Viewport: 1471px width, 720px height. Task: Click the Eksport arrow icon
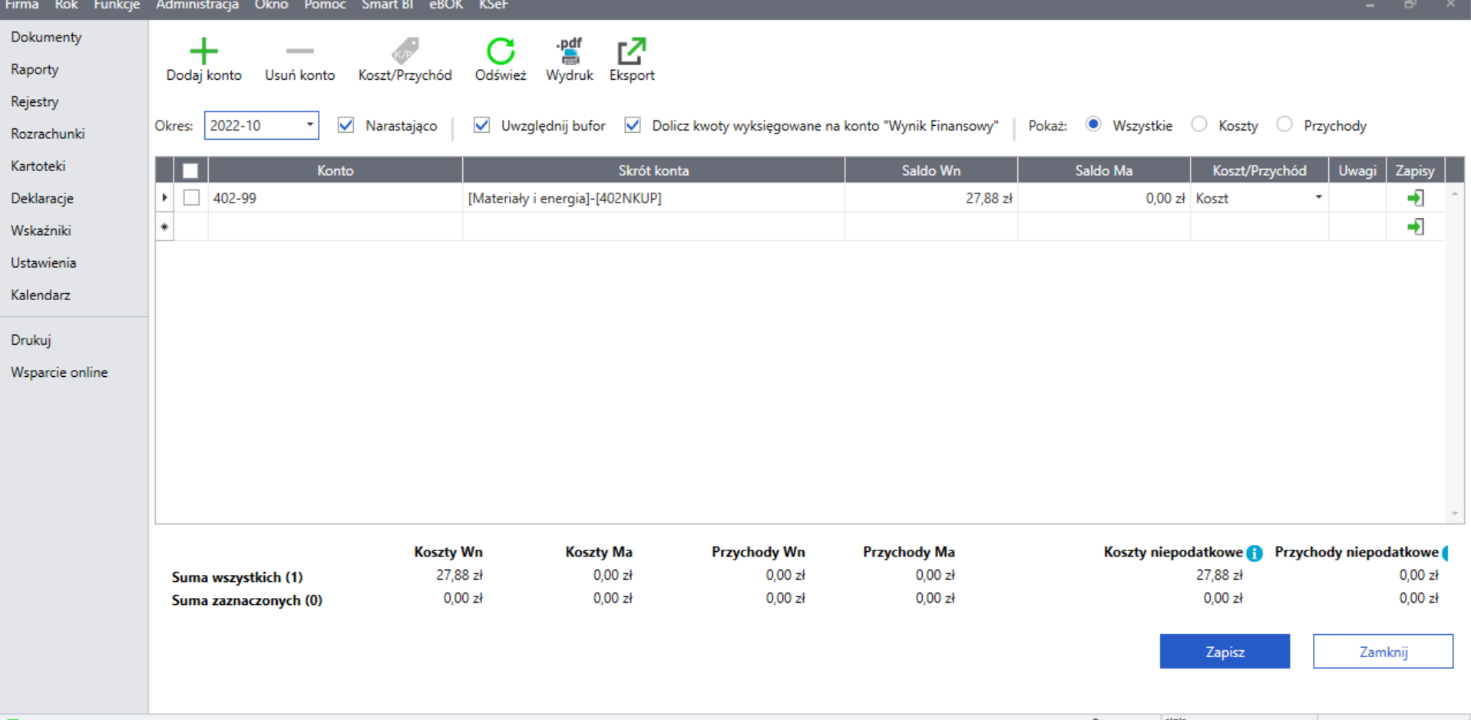(632, 51)
